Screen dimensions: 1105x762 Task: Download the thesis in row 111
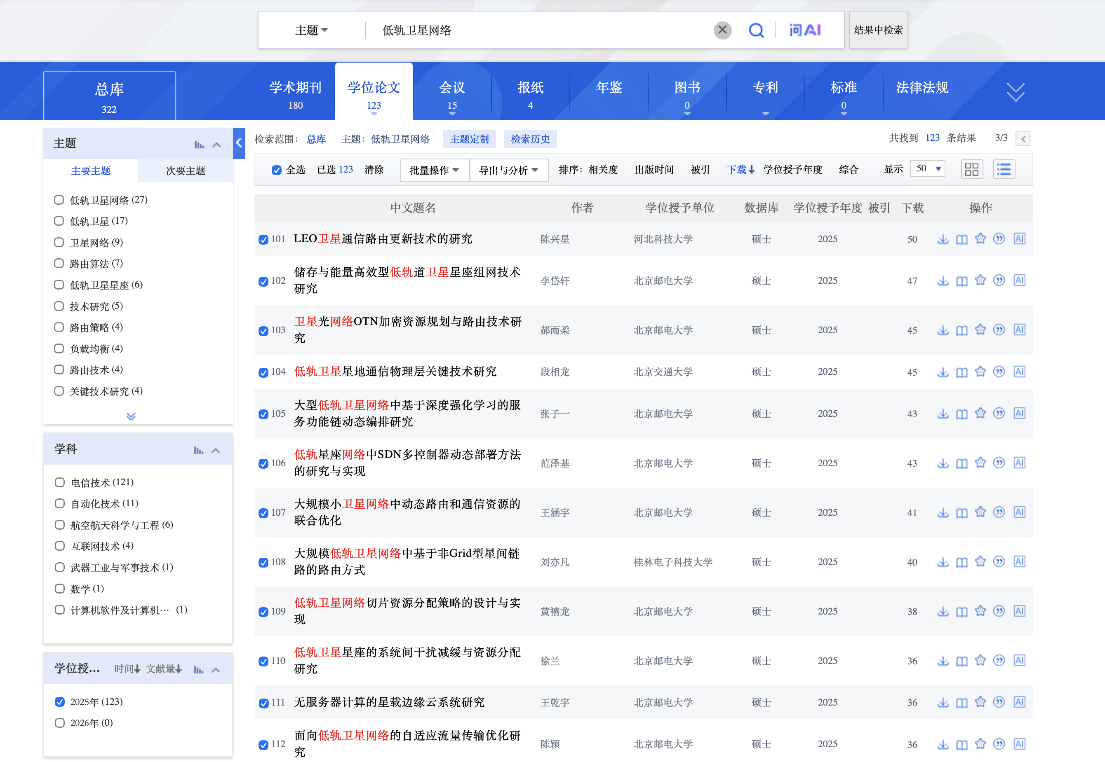[943, 702]
